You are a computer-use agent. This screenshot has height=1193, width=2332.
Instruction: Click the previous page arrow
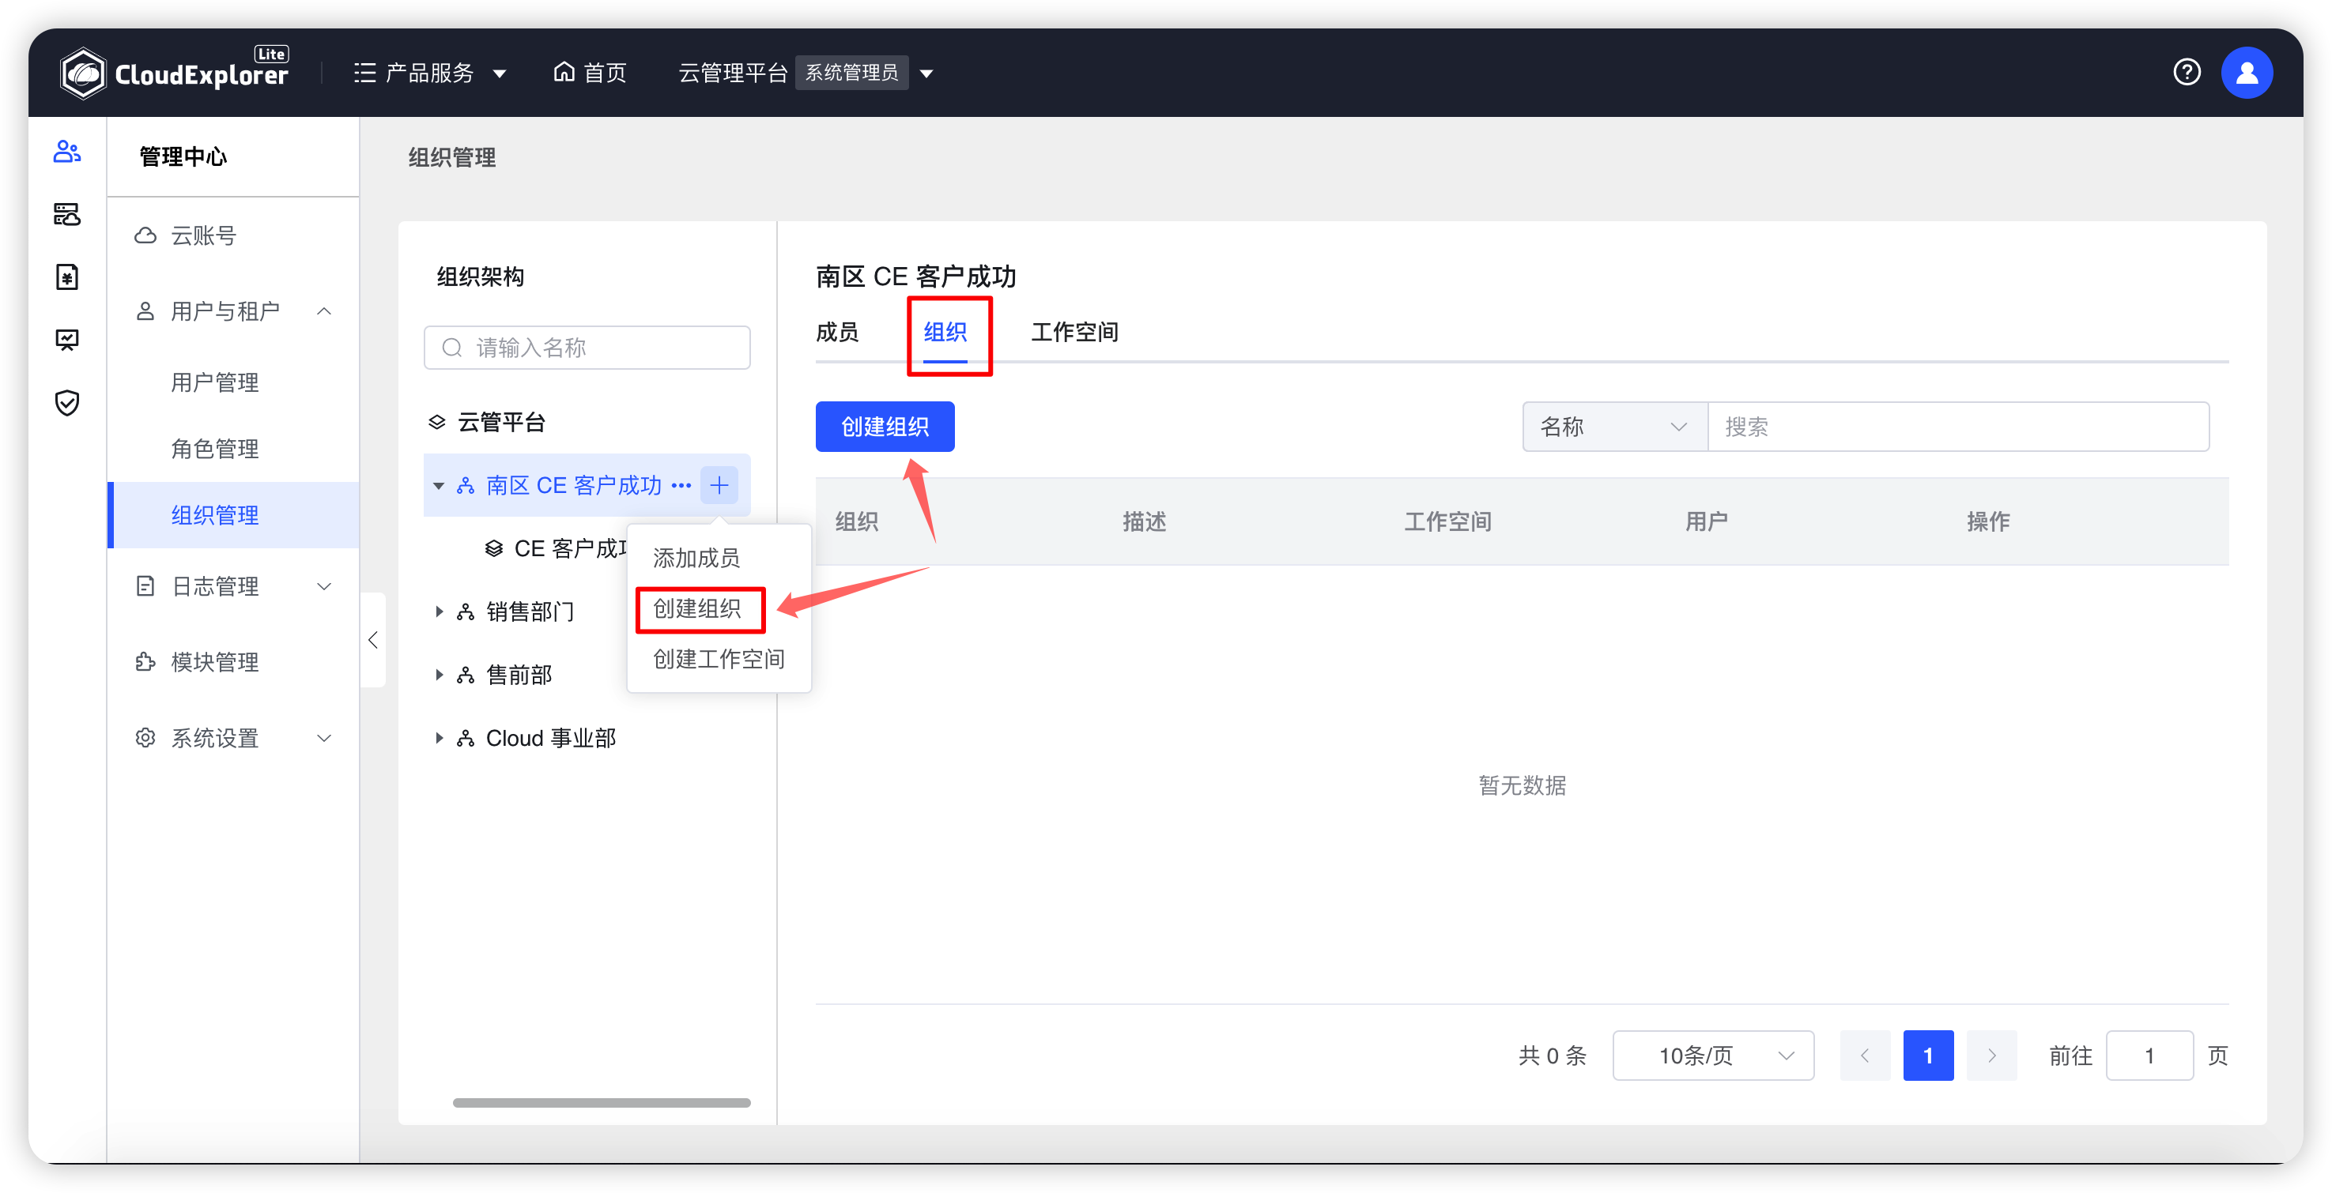(1864, 1056)
